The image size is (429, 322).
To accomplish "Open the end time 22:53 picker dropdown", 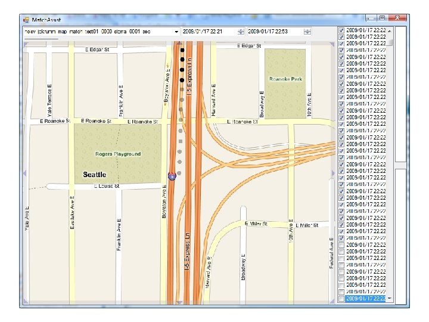I will 307,32.
